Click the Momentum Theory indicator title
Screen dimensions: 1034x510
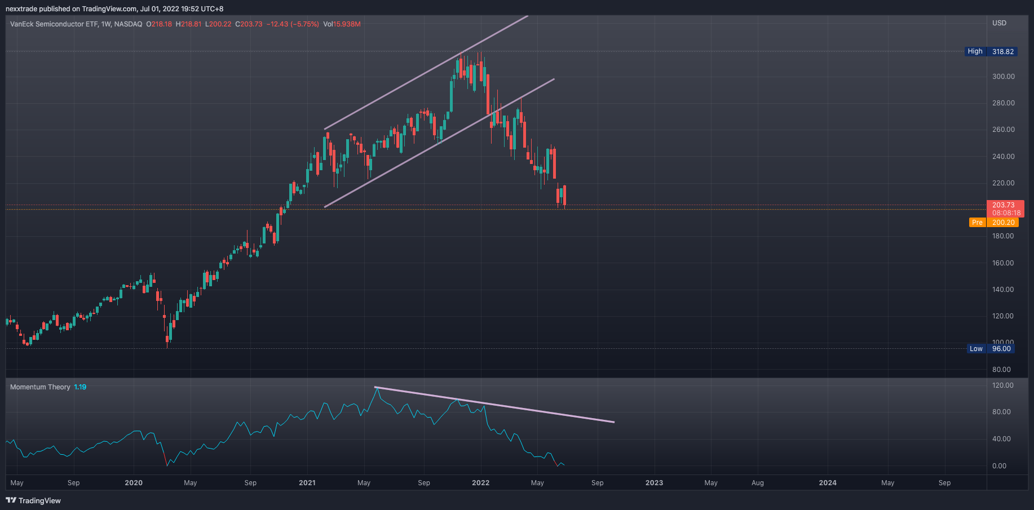[x=40, y=387]
